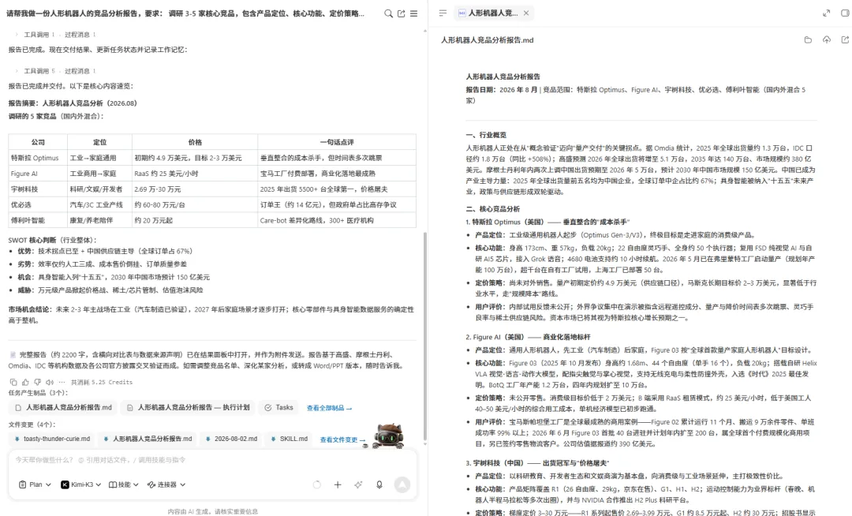This screenshot has height=516, width=852.
Task: Click the microphone voice input icon
Action: [x=379, y=484]
